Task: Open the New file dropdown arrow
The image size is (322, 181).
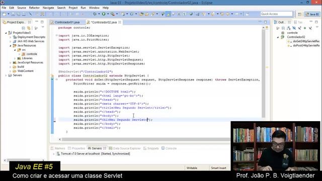Action: (x=9, y=14)
